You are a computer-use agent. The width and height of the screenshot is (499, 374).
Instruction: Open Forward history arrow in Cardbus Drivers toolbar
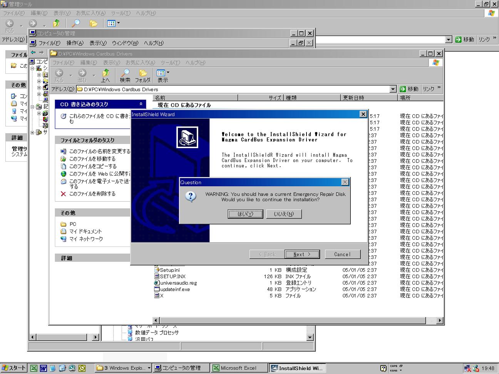click(94, 75)
